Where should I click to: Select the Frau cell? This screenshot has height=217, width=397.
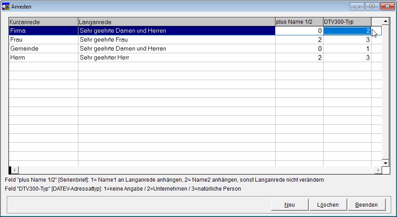click(x=43, y=40)
